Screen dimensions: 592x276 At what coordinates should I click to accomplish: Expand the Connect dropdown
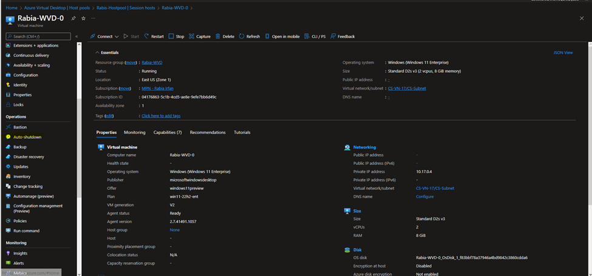104,36
